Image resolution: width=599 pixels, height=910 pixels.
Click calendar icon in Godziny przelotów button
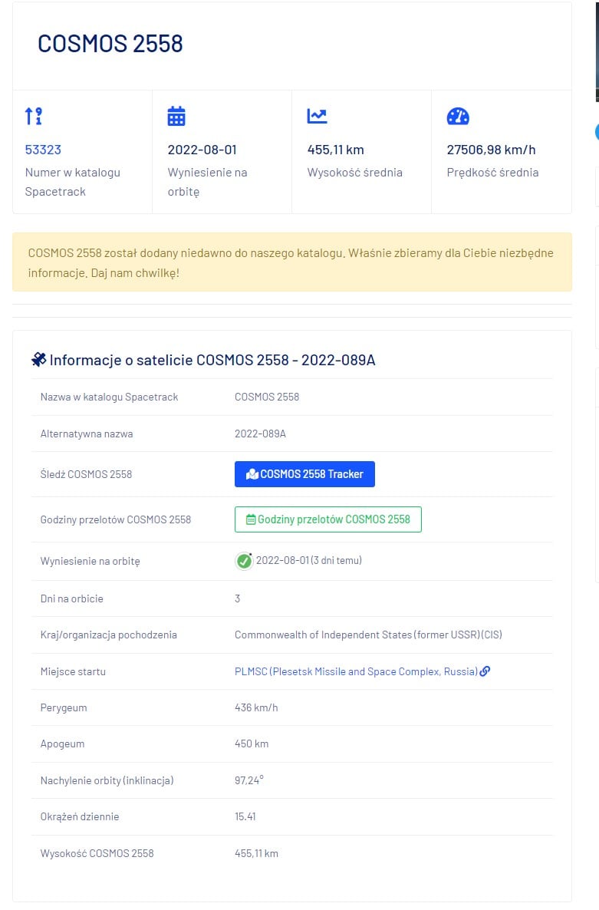[x=250, y=519]
